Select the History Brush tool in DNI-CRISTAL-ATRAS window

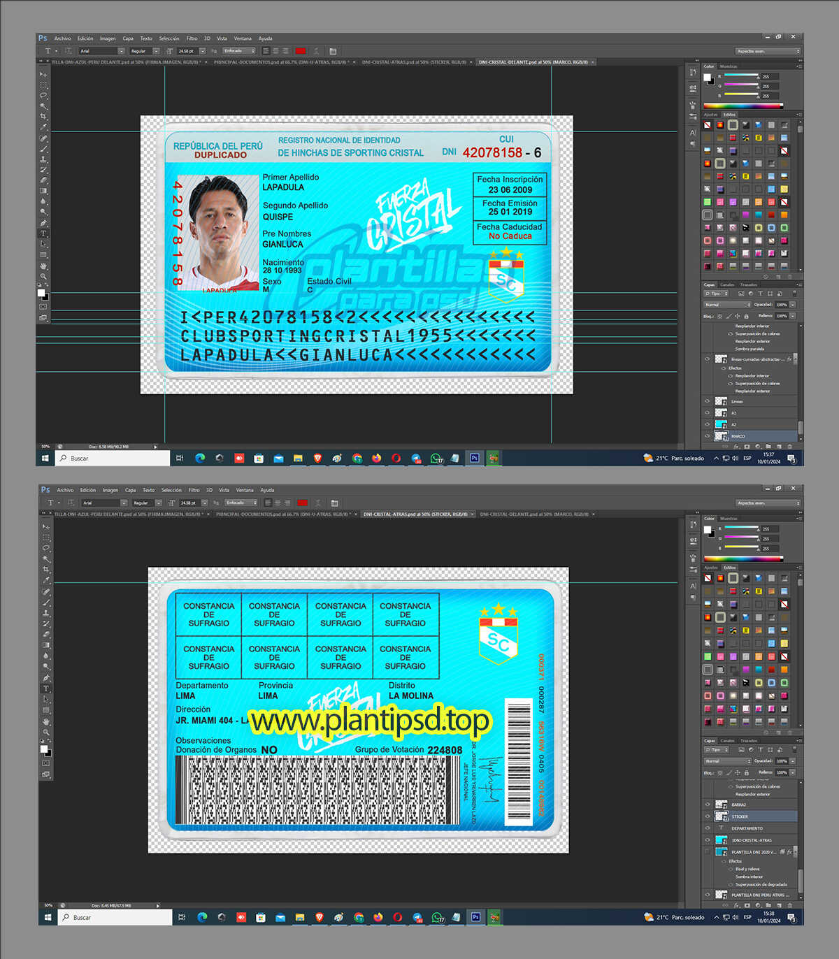pyautogui.click(x=46, y=623)
